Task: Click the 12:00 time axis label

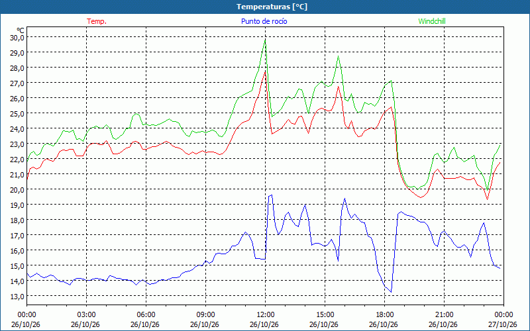Action: (x=266, y=314)
